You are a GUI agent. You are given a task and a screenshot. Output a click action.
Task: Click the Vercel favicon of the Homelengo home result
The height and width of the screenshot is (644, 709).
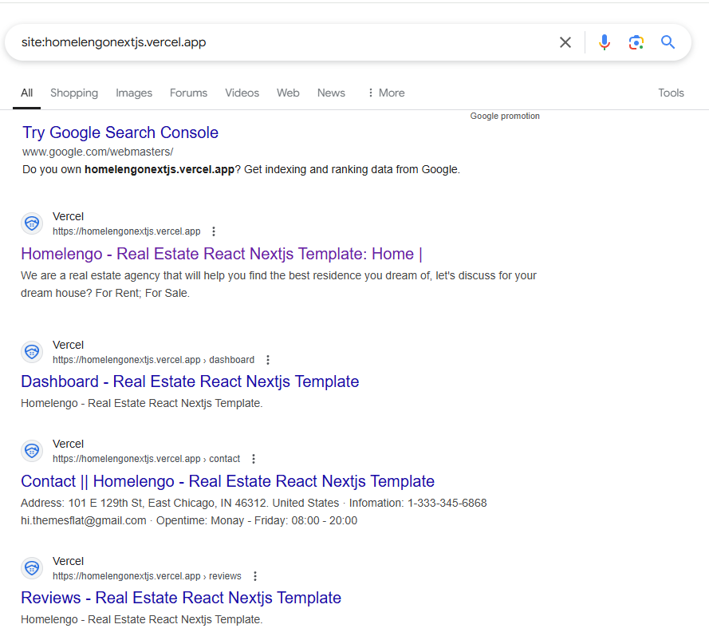pos(32,223)
